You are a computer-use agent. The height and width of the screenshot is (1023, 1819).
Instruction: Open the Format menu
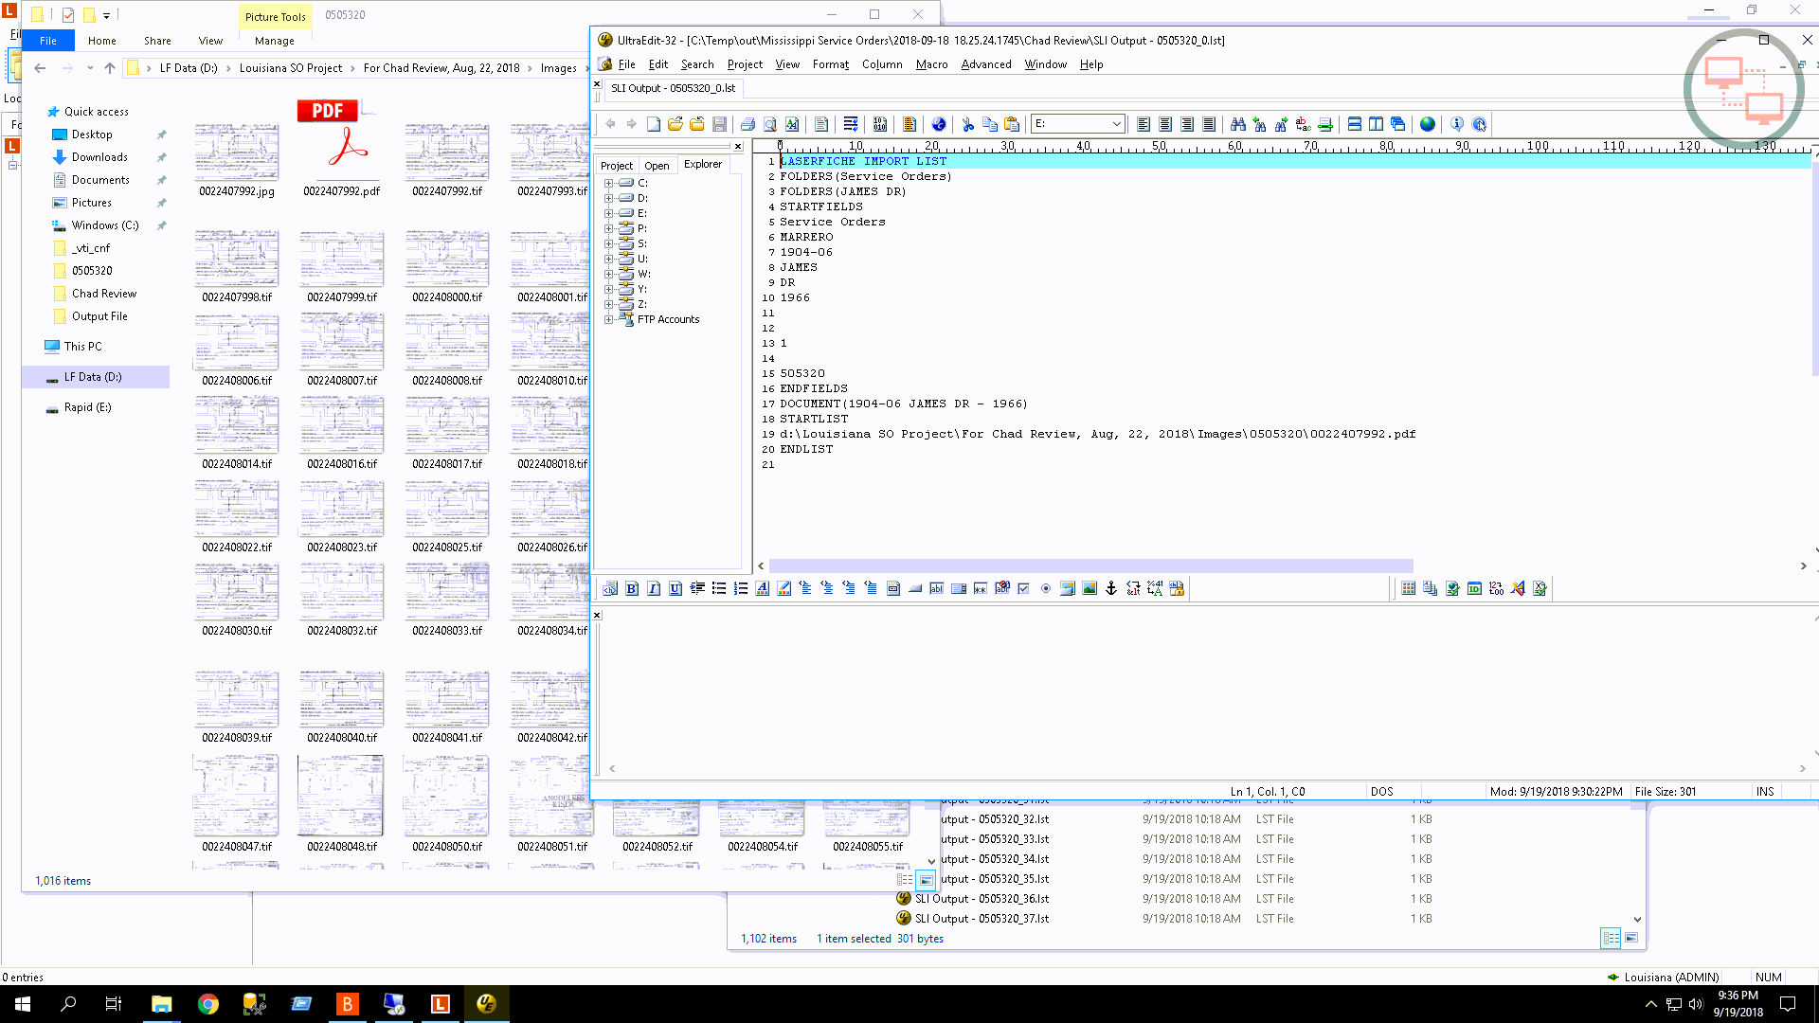click(830, 64)
